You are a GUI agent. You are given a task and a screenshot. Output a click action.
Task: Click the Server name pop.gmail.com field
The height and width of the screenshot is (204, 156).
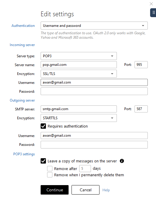(x=79, y=65)
